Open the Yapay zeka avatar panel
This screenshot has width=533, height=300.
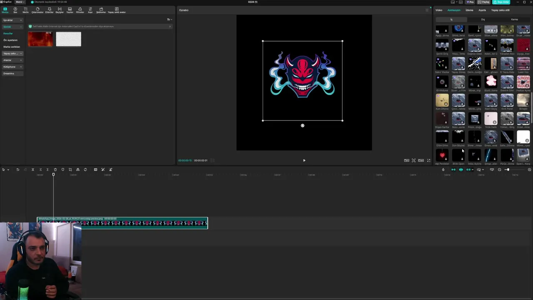(117, 10)
